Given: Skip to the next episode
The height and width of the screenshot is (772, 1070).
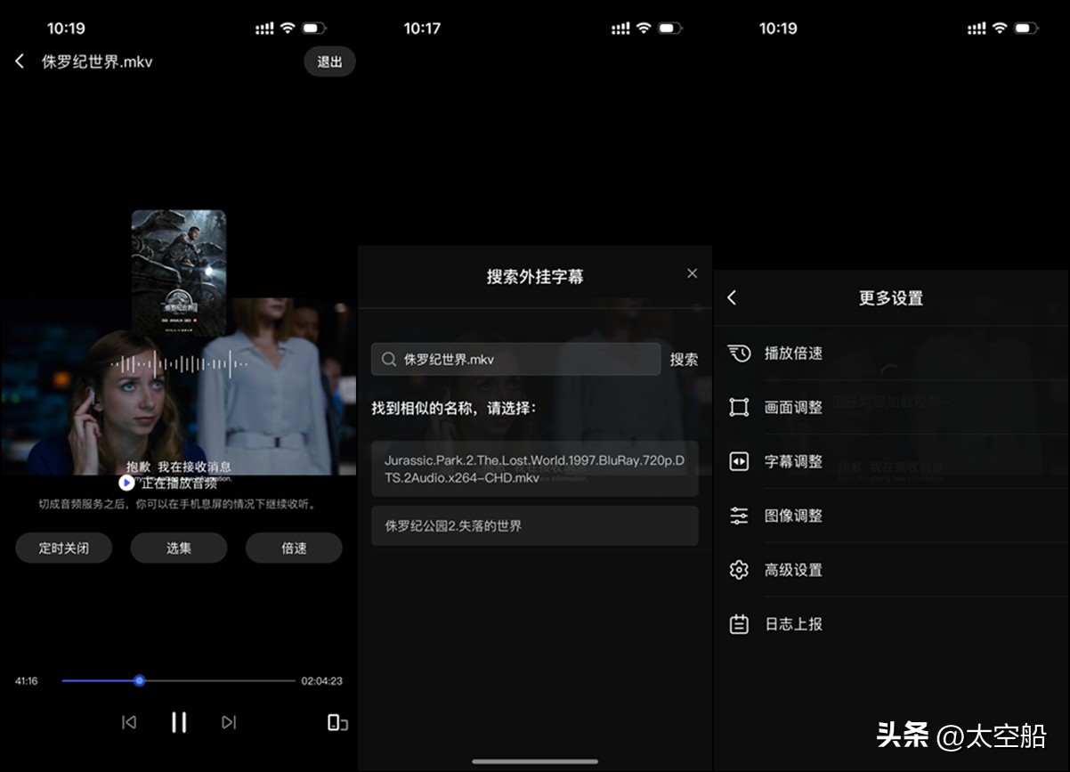Looking at the screenshot, I should coord(228,722).
